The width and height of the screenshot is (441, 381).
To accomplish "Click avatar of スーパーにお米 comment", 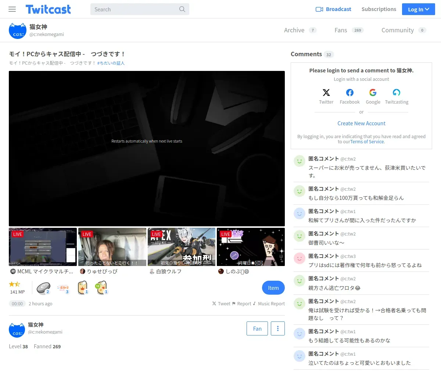I will 300,161.
